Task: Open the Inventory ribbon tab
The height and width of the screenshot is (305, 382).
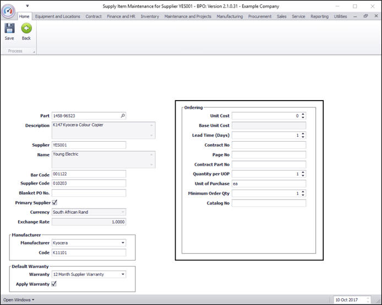Action: (x=150, y=16)
